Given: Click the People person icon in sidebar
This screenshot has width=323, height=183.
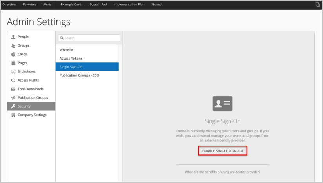Looking at the screenshot, I should click(13, 37).
